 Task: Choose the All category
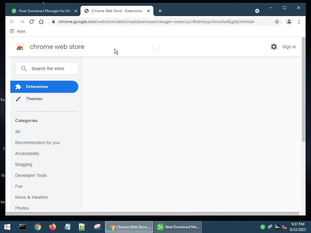click(17, 132)
